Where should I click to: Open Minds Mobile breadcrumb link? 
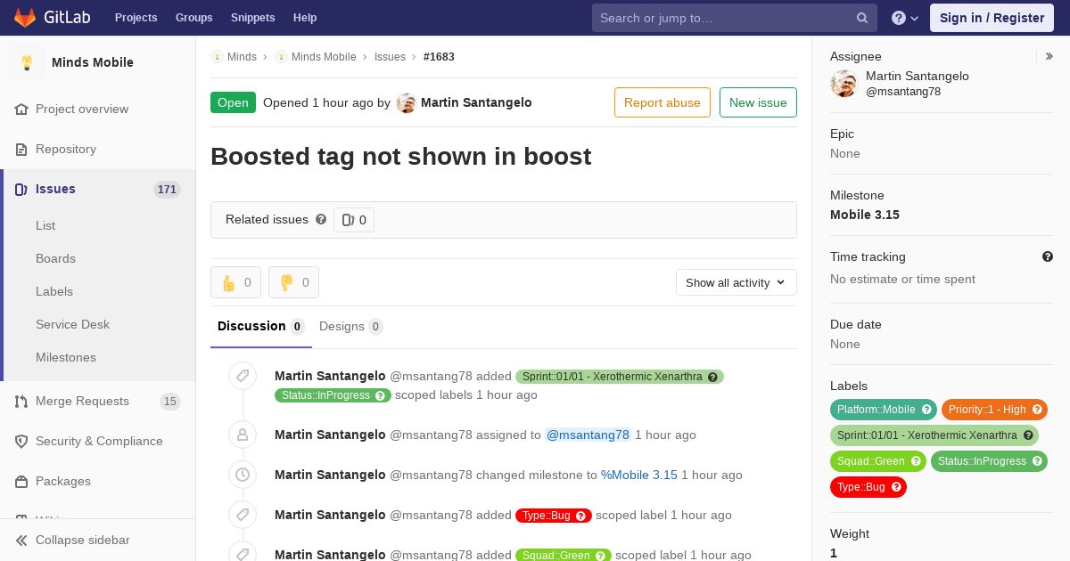click(x=324, y=56)
